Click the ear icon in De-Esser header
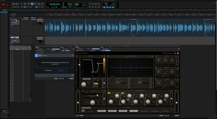Image resolution: width=217 pixels, height=119 pixels. (x=102, y=56)
